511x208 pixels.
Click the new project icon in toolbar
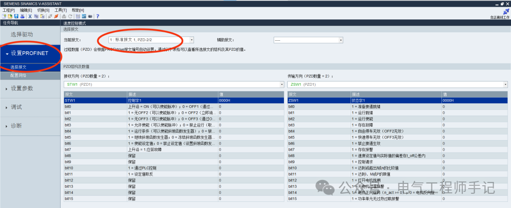tap(4, 16)
